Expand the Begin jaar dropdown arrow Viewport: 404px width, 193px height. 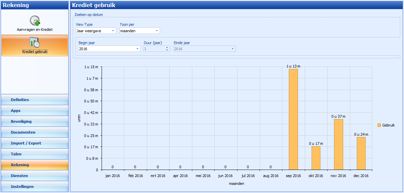[x=137, y=49]
